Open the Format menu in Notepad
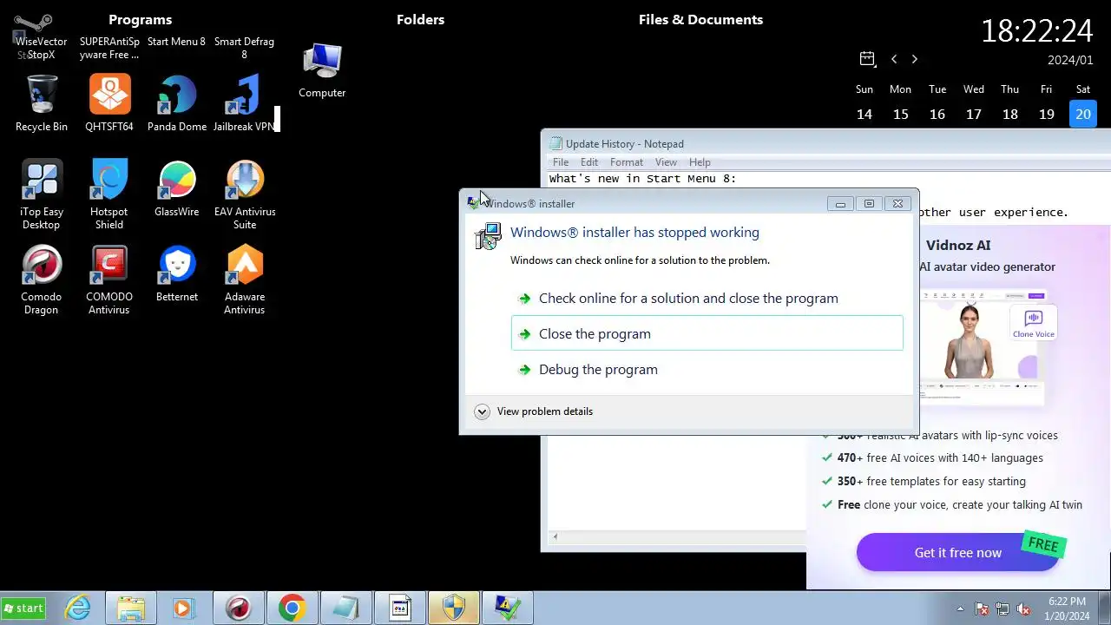Viewport: 1111px width, 625px height. pyautogui.click(x=627, y=162)
